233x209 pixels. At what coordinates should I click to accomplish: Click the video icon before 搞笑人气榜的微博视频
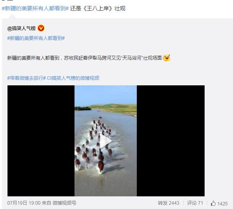(49, 78)
